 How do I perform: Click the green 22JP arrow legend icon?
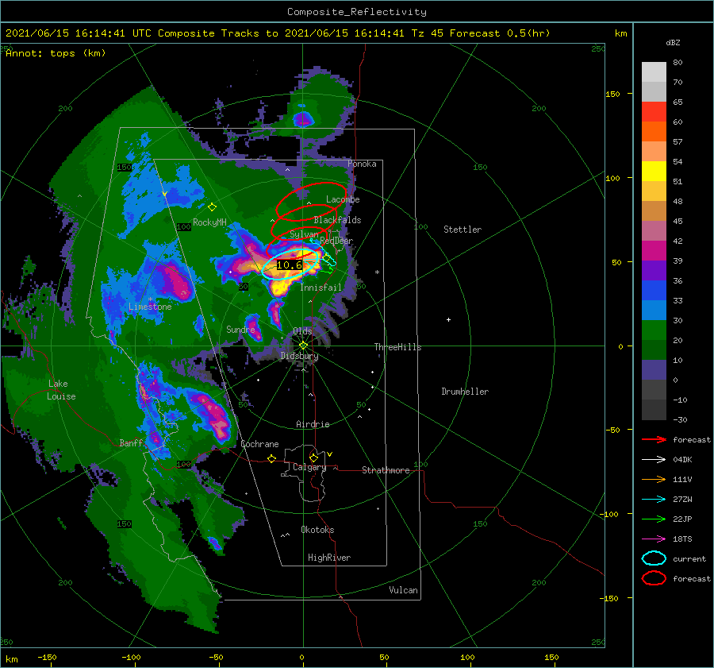click(x=654, y=519)
